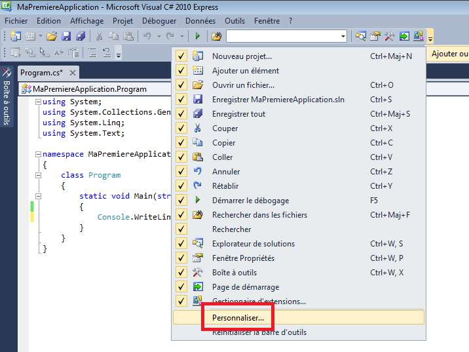
Task: Click the Toolbox wrench icon in toolbar
Action: point(390,36)
